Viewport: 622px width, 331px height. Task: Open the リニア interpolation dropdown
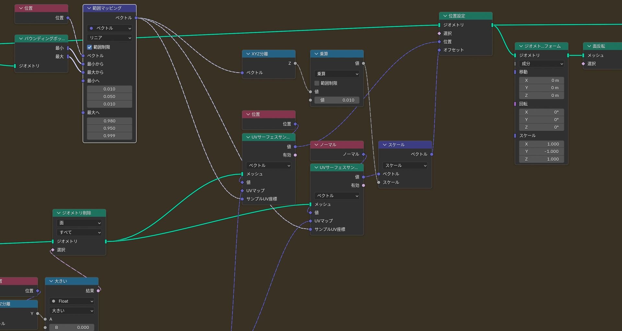pos(109,38)
